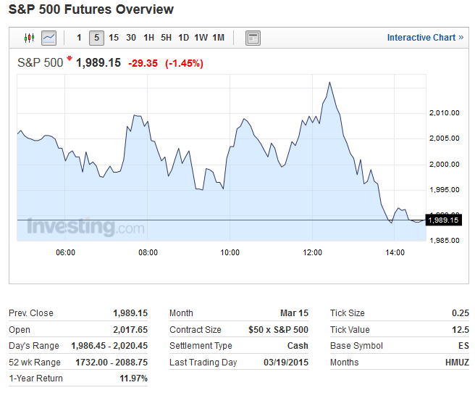The height and width of the screenshot is (393, 475).
Task: Click the 2,010.00 price axis label
Action: click(445, 113)
